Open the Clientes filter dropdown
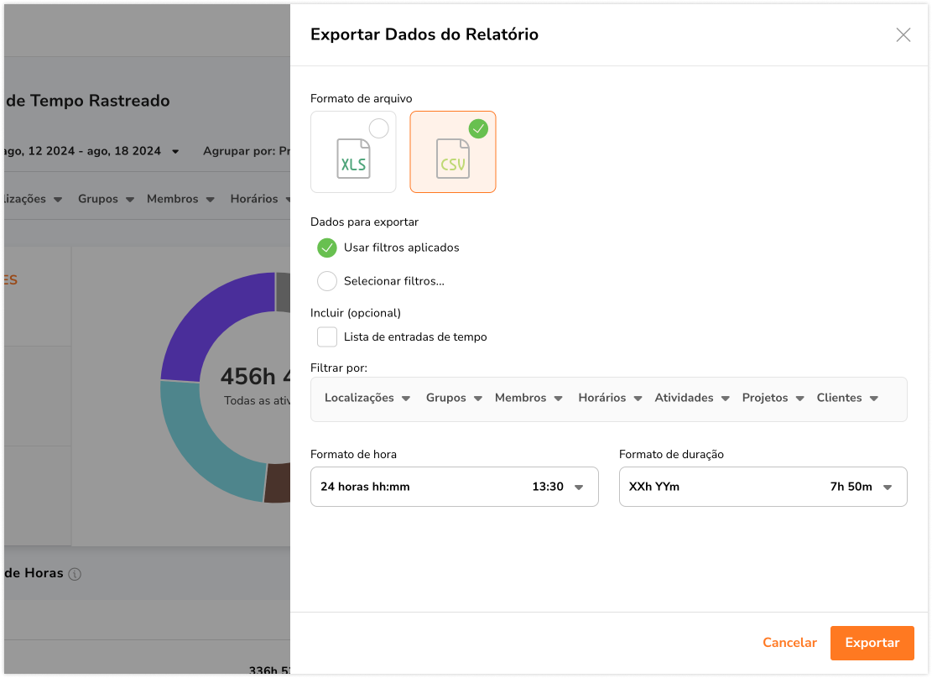The height and width of the screenshot is (678, 932). pyautogui.click(x=847, y=397)
